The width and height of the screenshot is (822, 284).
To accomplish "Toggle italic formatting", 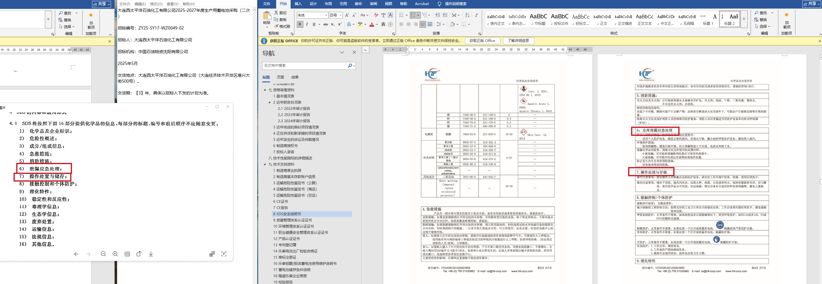I will [307, 24].
